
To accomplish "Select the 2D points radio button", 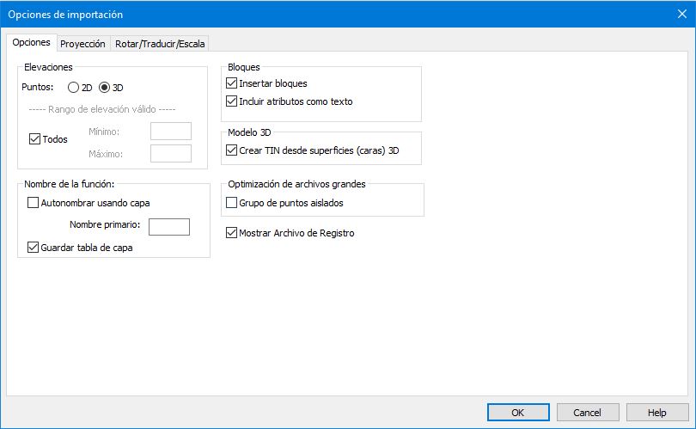I will (x=74, y=87).
